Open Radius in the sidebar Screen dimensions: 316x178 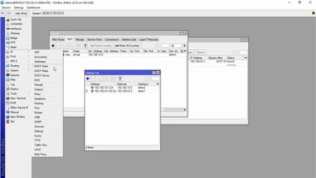pos(14,89)
